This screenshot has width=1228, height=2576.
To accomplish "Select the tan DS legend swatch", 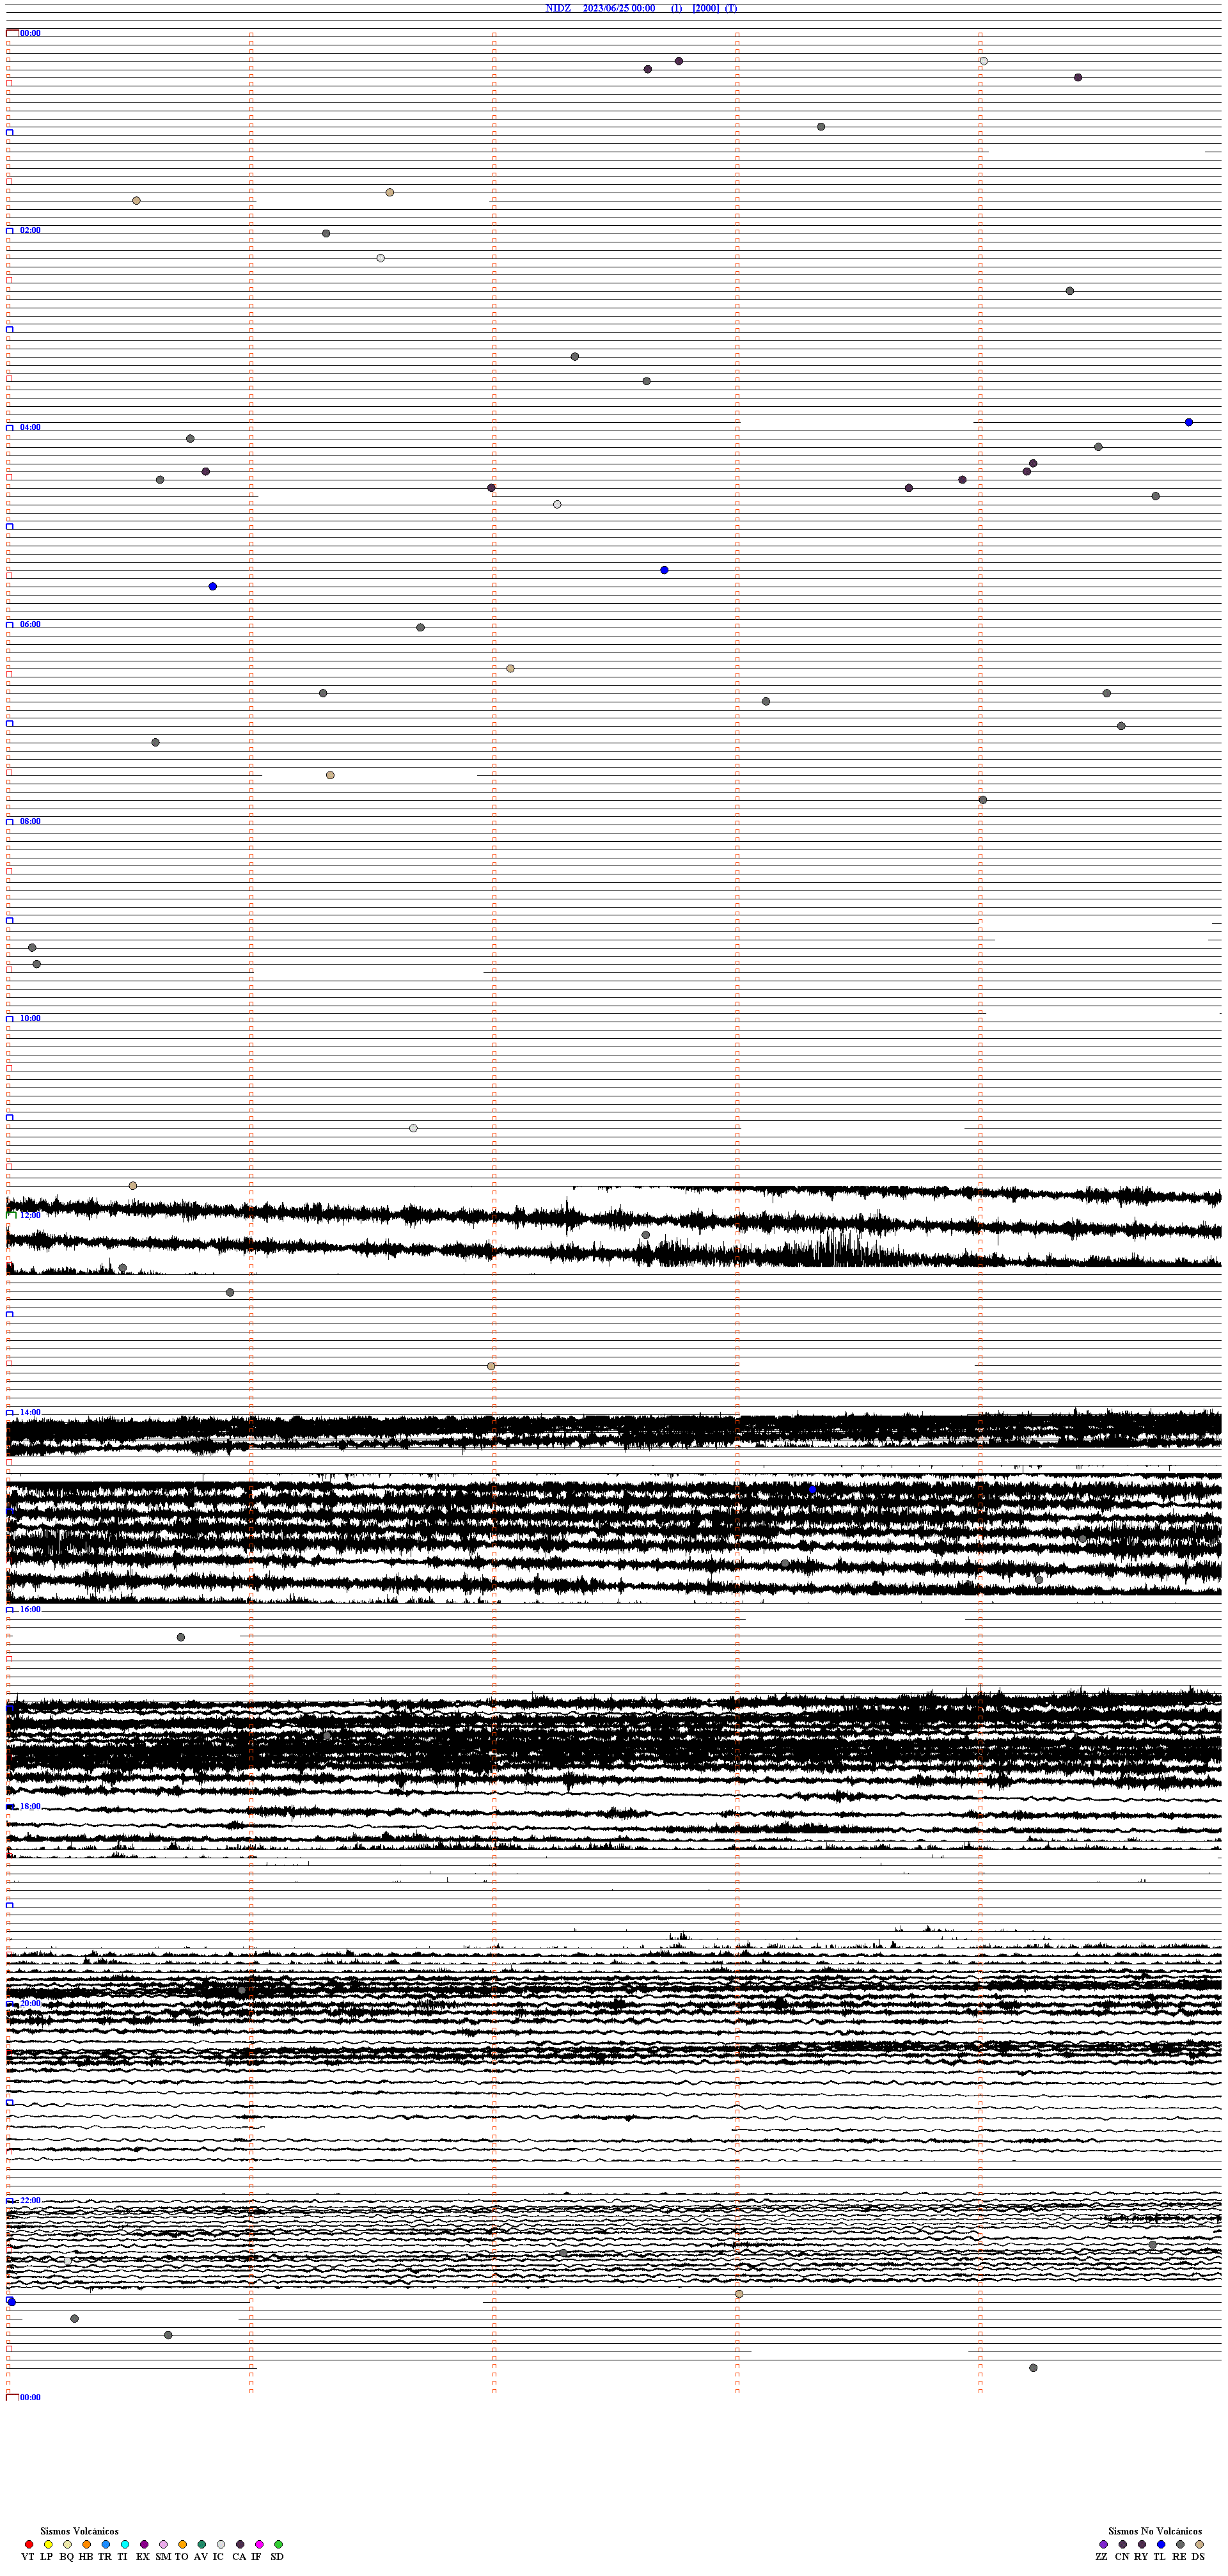I will click(x=1199, y=2544).
